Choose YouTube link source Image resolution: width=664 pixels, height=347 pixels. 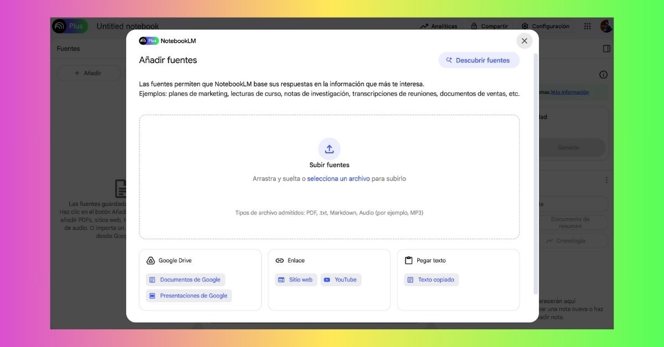(x=341, y=280)
